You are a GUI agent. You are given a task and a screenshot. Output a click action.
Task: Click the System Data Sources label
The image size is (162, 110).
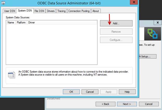[18, 17]
